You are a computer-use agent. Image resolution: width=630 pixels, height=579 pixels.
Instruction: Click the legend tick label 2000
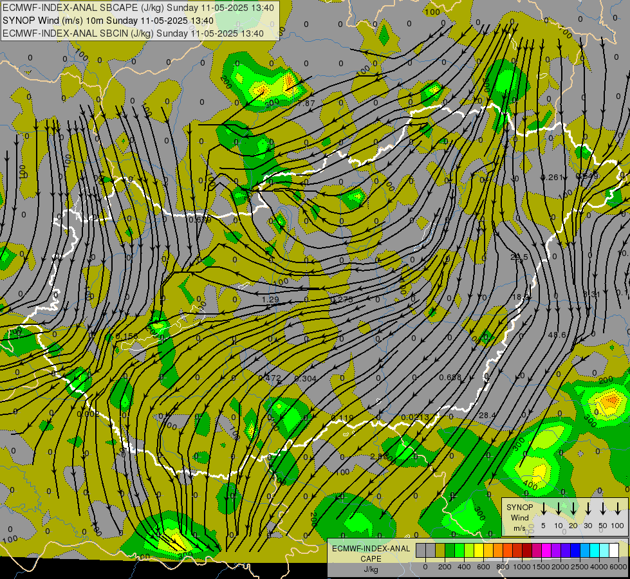[x=561, y=567]
